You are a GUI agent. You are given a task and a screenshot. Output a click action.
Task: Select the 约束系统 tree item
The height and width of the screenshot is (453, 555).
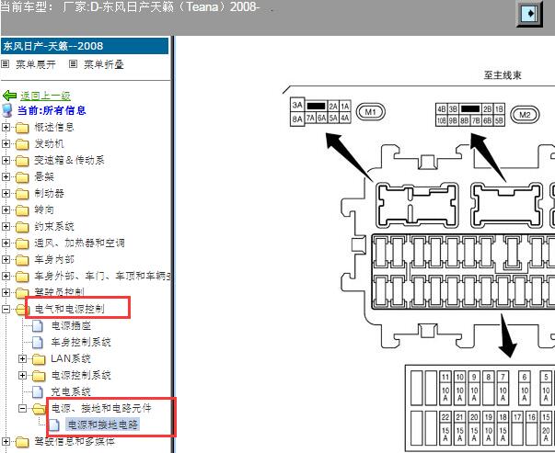coord(53,226)
